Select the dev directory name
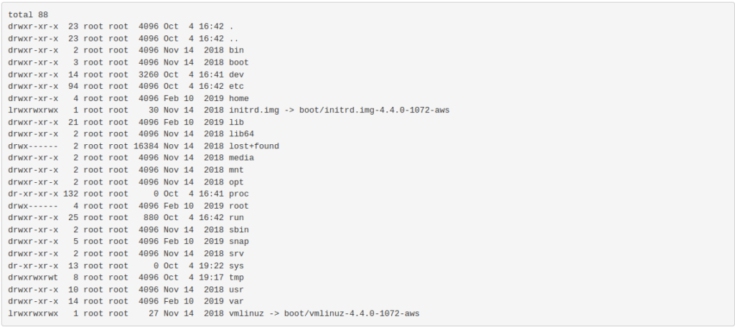Viewport: 735px width, 327px height. point(236,75)
